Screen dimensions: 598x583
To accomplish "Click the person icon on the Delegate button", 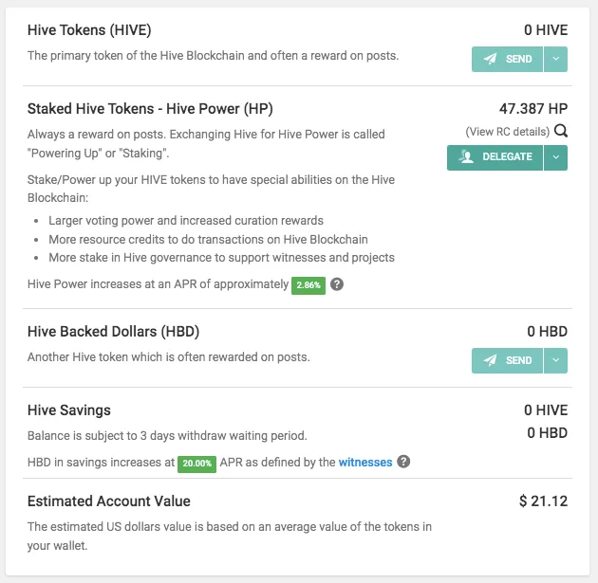I will pos(466,156).
